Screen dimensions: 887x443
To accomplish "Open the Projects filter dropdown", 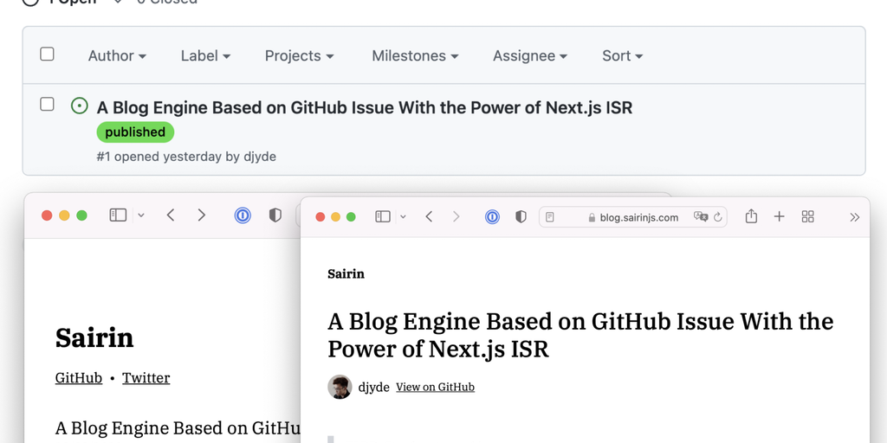I will [x=299, y=56].
